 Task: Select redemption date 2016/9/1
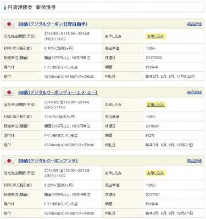(x=153, y=126)
